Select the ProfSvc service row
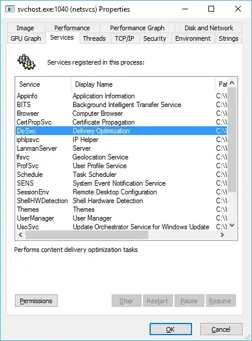 click(x=121, y=166)
